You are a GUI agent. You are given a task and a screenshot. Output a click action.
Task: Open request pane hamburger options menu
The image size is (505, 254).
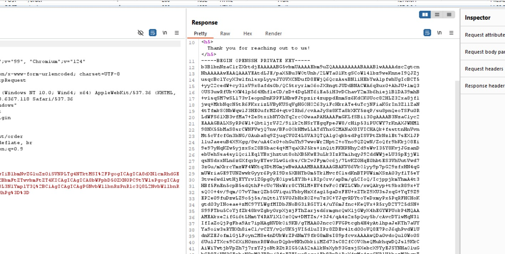click(177, 33)
